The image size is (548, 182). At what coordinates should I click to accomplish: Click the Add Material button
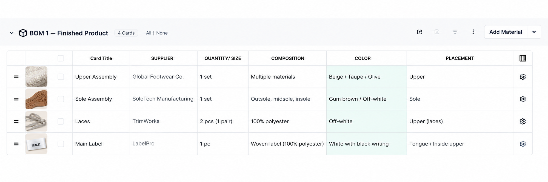point(506,32)
